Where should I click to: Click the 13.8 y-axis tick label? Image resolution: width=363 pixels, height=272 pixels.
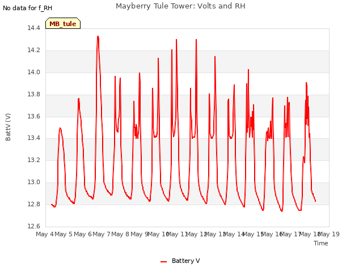coord(34,95)
